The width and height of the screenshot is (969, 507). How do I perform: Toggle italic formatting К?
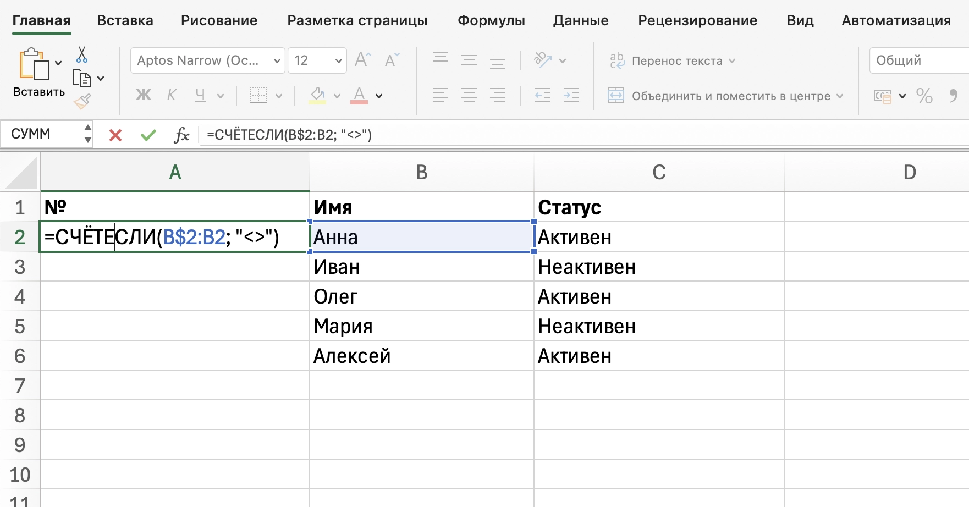[x=172, y=96]
